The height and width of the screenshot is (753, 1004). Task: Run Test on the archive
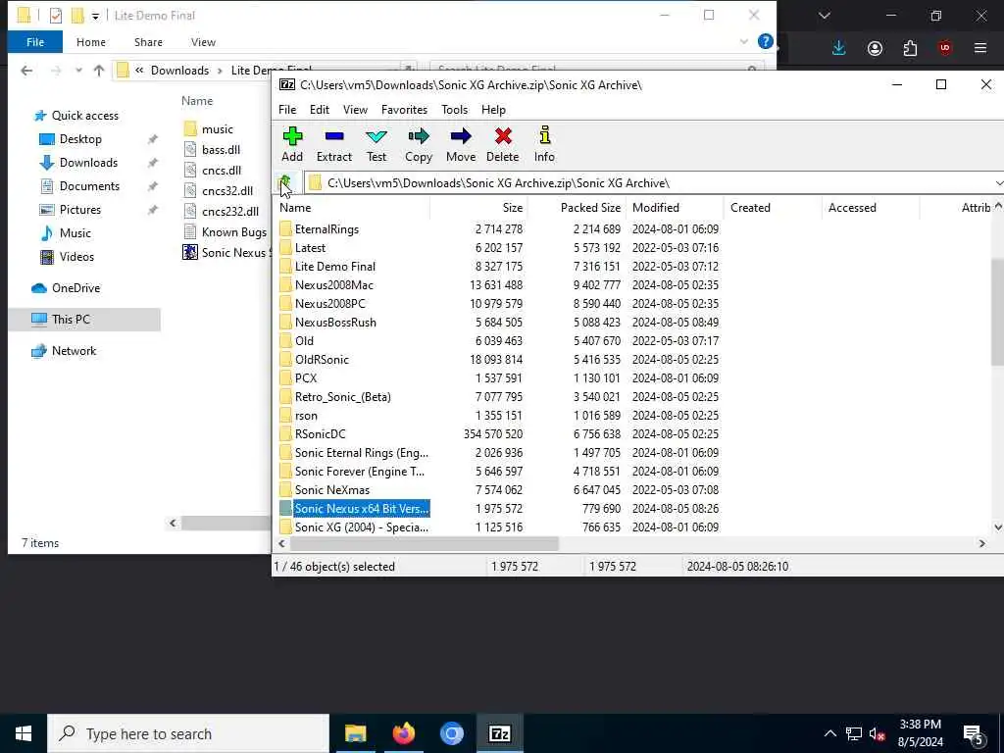376,144
